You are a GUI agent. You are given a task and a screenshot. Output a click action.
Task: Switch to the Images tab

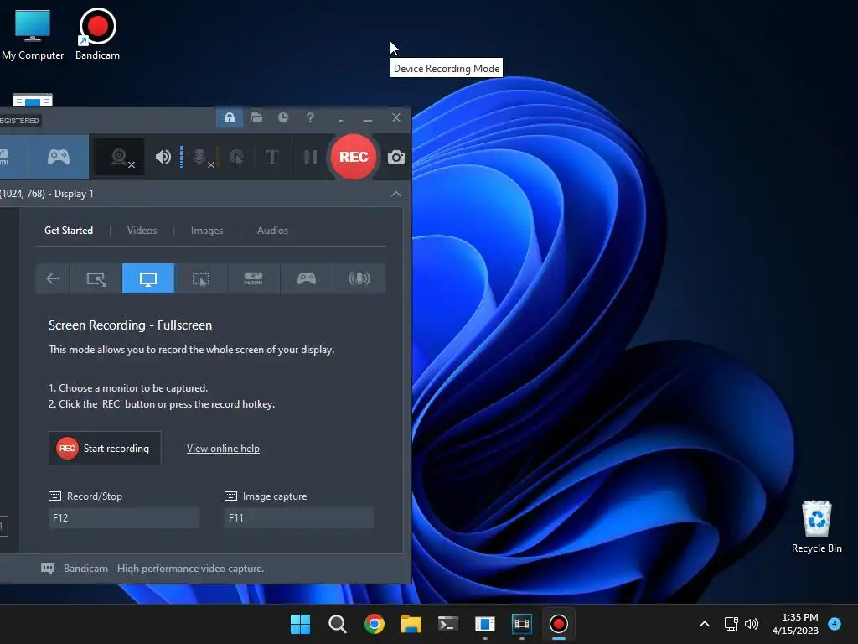207,231
